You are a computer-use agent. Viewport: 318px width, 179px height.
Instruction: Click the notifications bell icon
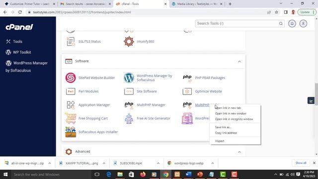292,23
